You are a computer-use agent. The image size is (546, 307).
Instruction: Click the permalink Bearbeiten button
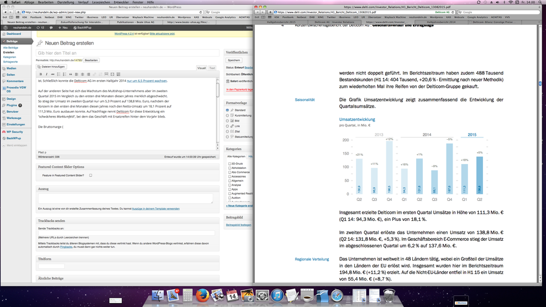91,60
